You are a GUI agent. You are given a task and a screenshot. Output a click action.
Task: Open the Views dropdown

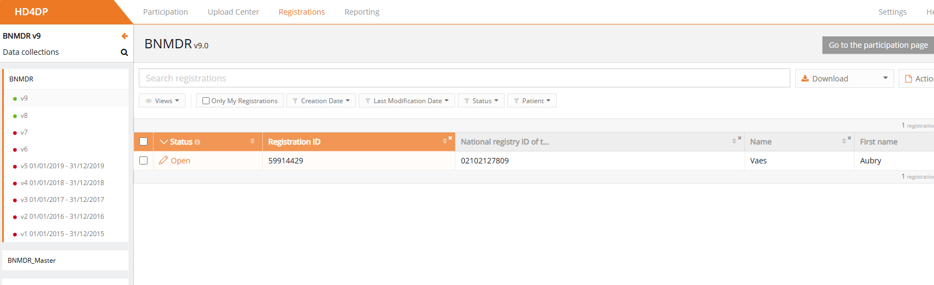pyautogui.click(x=162, y=101)
